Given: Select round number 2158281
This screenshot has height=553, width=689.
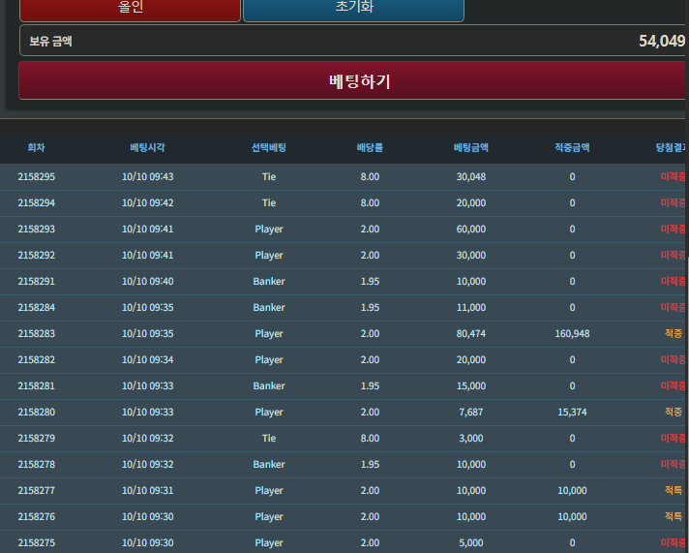Looking at the screenshot, I should 37,385.
